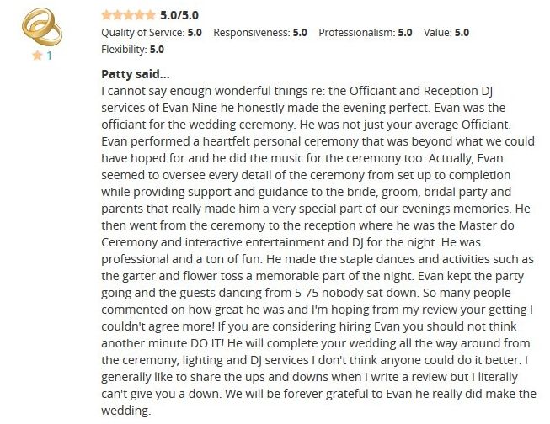The image size is (550, 424).
Task: Click the review count number 1
Action: (x=49, y=56)
